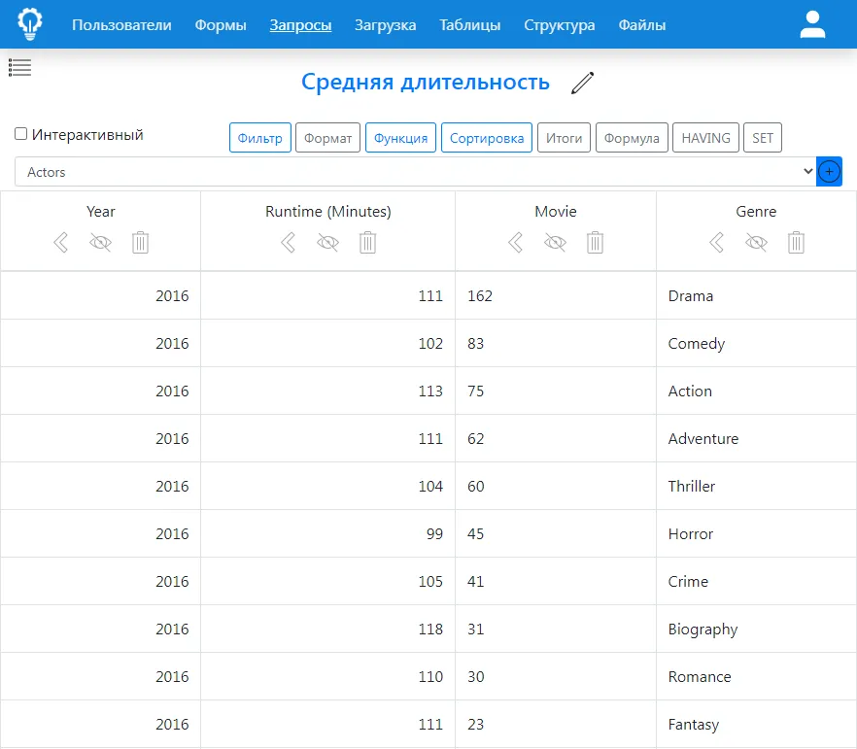Click the lightbulb logo icon

(x=29, y=24)
